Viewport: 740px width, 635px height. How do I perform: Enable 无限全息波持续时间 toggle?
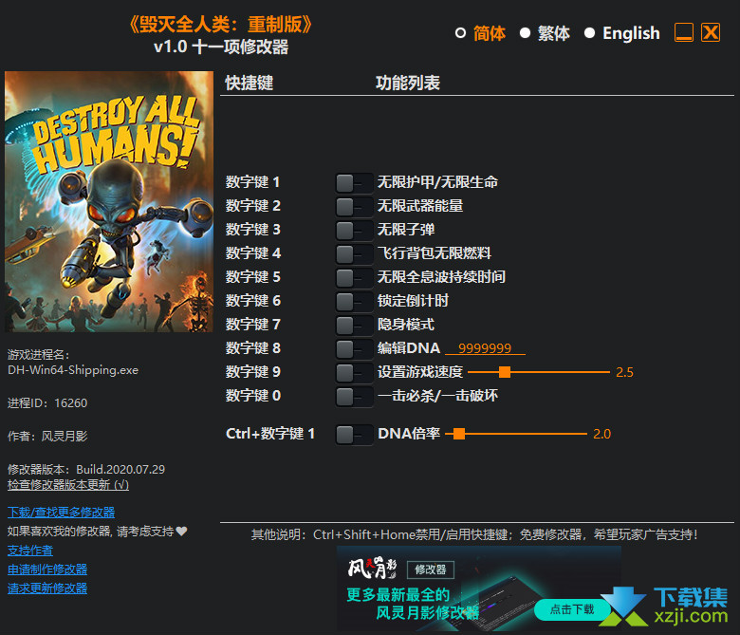pyautogui.click(x=354, y=277)
